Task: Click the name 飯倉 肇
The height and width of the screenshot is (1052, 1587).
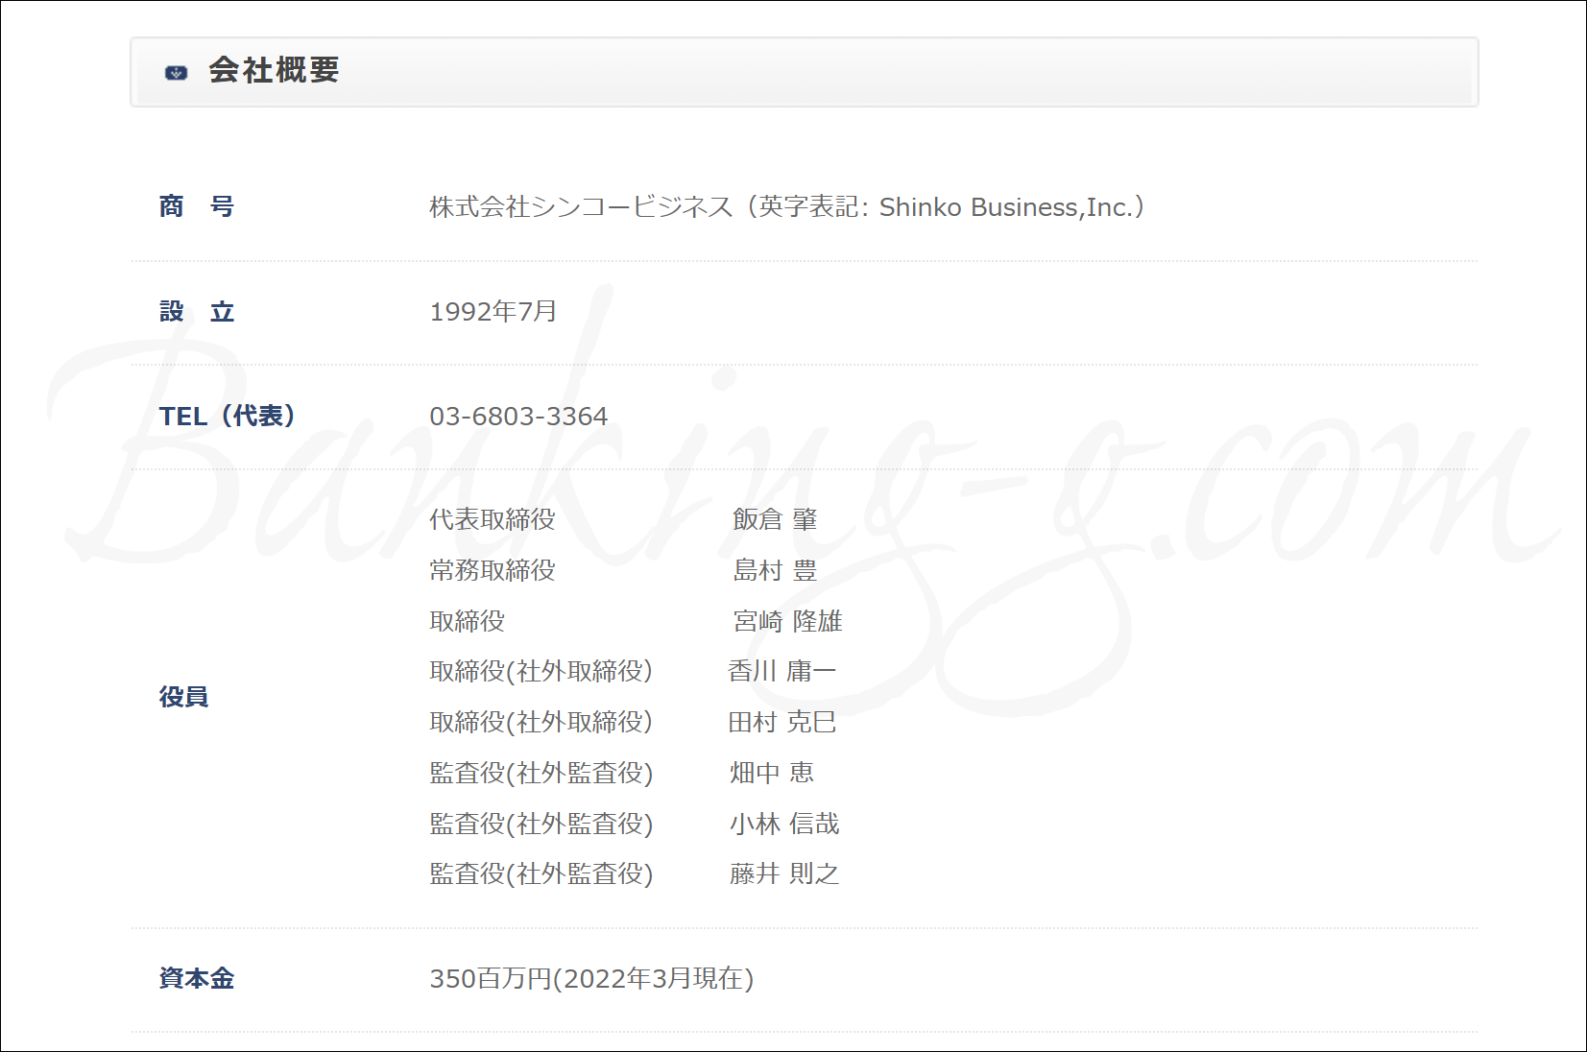Action: 775,519
